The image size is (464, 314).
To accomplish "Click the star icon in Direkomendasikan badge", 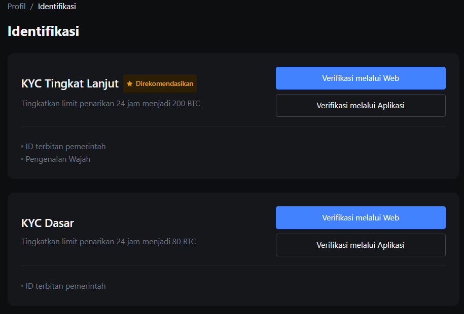I will coord(130,83).
